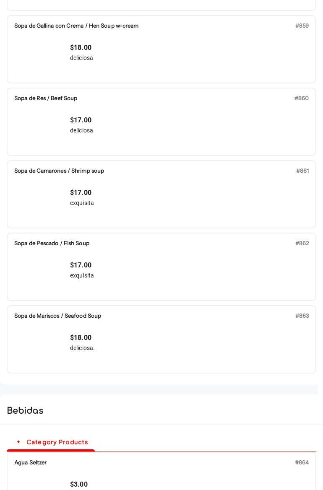
Task: Open Sopa de Gallina con Crema item
Action: click(x=76, y=26)
